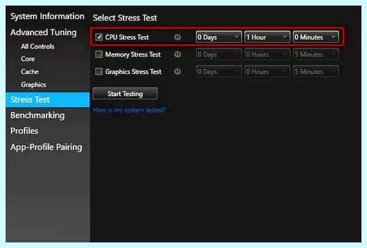
Task: Select Core tuning page
Action: point(28,59)
